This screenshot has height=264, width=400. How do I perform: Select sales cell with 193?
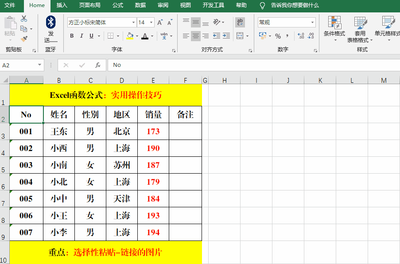(153, 216)
